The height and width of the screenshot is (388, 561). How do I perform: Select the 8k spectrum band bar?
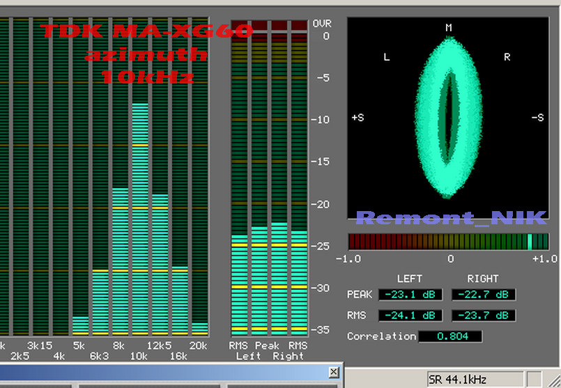120,261
